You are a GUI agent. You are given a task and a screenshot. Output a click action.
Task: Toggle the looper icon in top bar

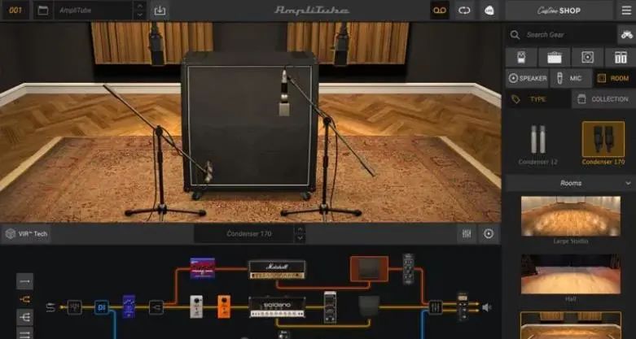click(x=464, y=11)
